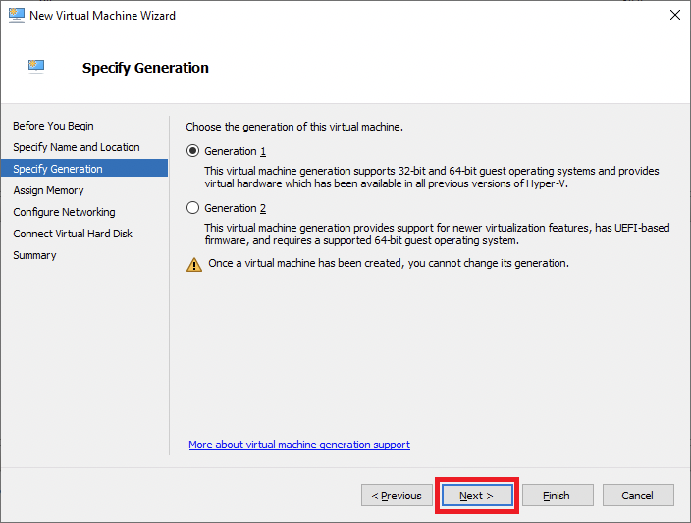The width and height of the screenshot is (691, 523).
Task: Click the Previous button
Action: tap(397, 496)
